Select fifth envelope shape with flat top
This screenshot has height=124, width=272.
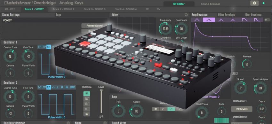[244, 20]
